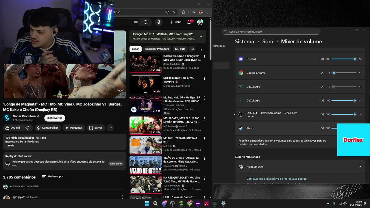Mute OBS 32.1.1 in the volume mixer

[x=322, y=114]
